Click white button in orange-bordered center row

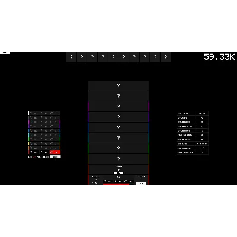[118, 173]
